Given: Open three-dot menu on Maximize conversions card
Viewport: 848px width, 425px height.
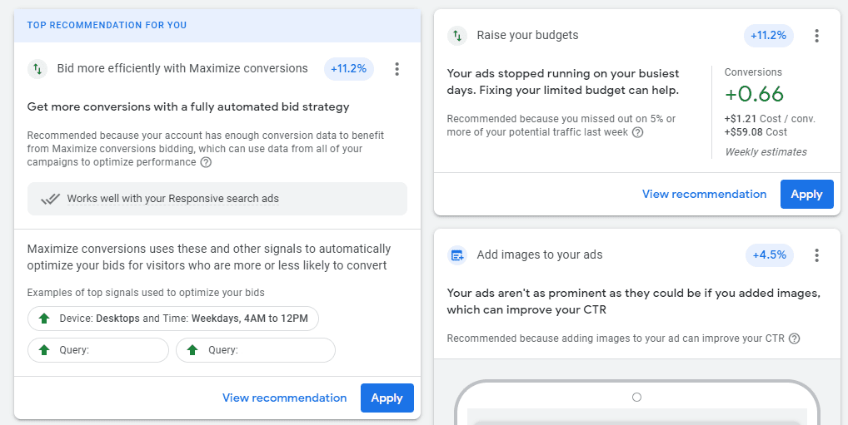Looking at the screenshot, I should [x=397, y=69].
